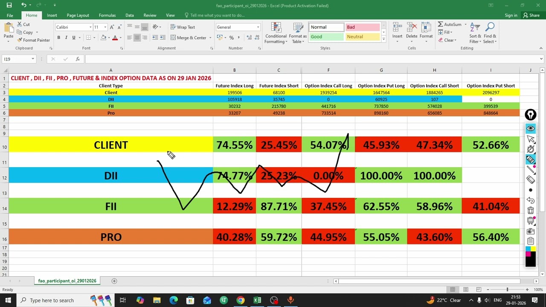Select the pen size dot
This screenshot has width=546, height=307.
click(x=531, y=190)
